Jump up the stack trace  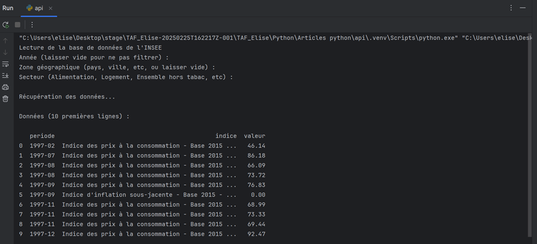tap(5, 41)
